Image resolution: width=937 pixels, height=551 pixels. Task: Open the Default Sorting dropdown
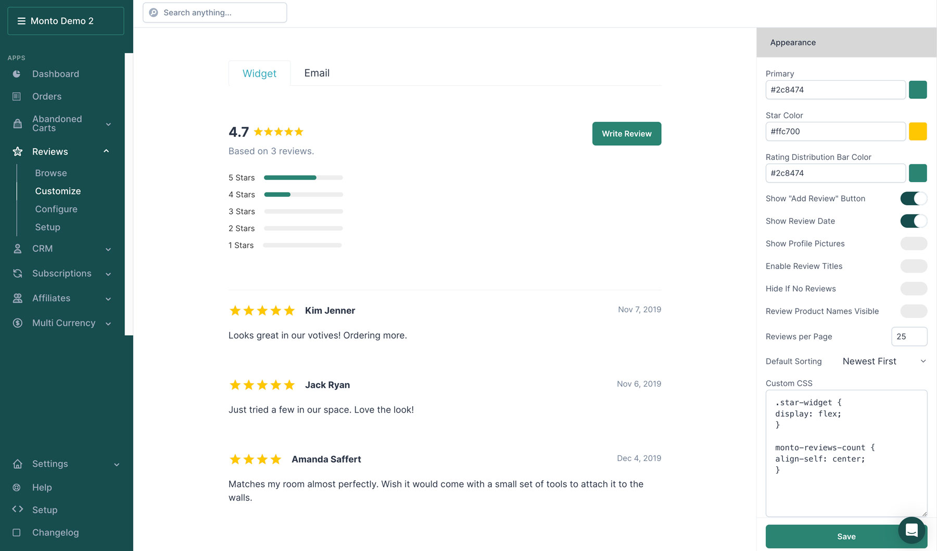coord(884,361)
